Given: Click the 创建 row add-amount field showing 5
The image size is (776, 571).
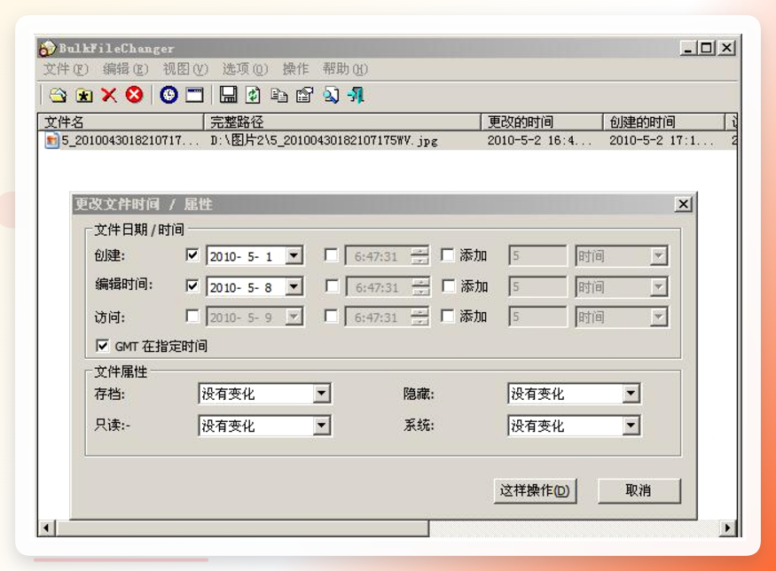Looking at the screenshot, I should [537, 256].
